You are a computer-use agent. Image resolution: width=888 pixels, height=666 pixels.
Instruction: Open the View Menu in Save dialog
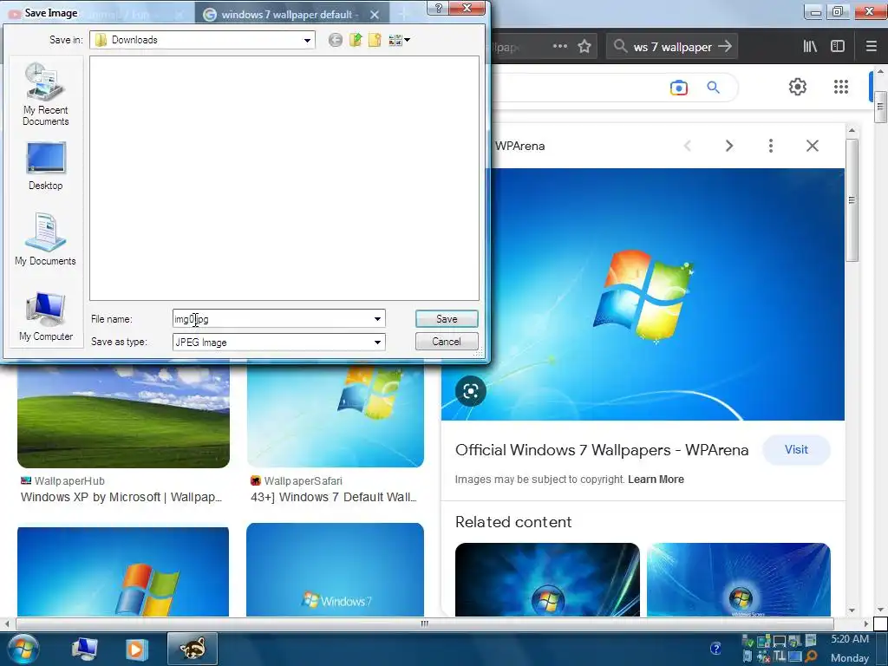tap(399, 40)
